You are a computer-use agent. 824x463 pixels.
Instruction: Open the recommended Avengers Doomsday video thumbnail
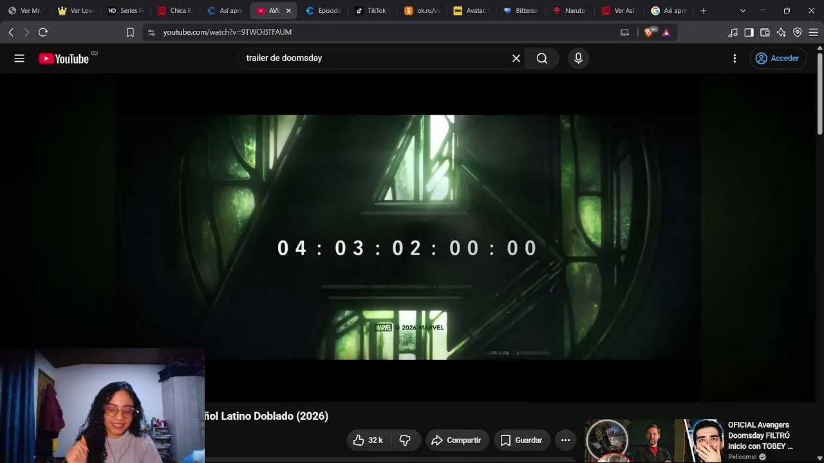click(x=653, y=441)
